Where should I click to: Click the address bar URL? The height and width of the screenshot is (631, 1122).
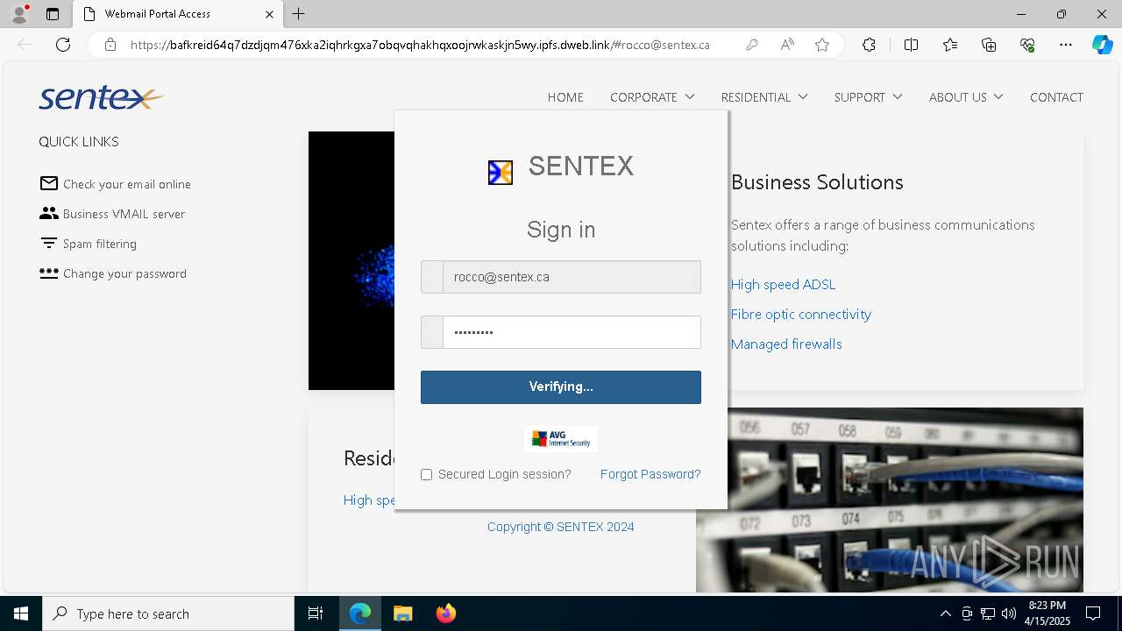coord(420,45)
